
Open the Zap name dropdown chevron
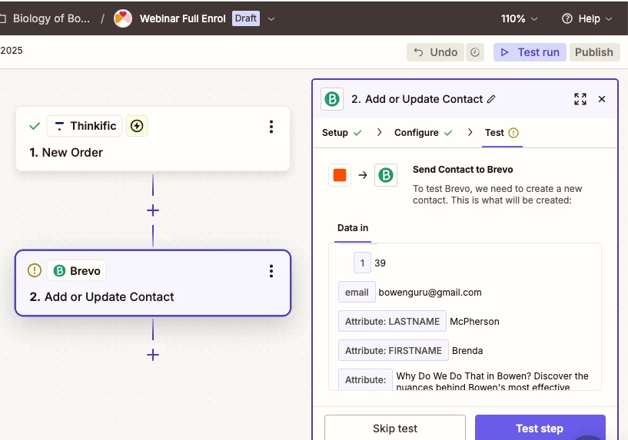click(271, 18)
